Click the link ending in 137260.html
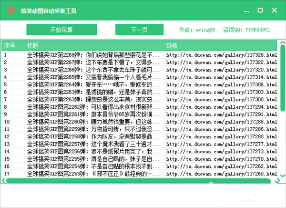 (222, 174)
